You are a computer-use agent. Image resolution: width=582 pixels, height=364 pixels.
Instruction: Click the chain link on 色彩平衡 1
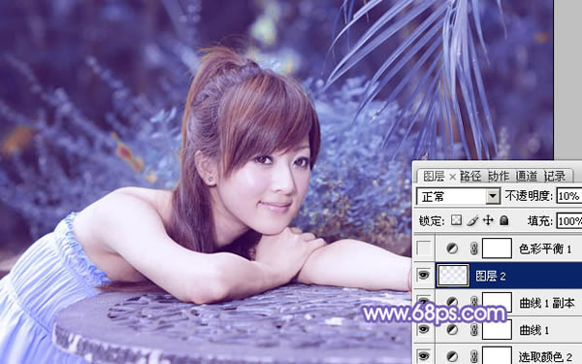tap(473, 248)
